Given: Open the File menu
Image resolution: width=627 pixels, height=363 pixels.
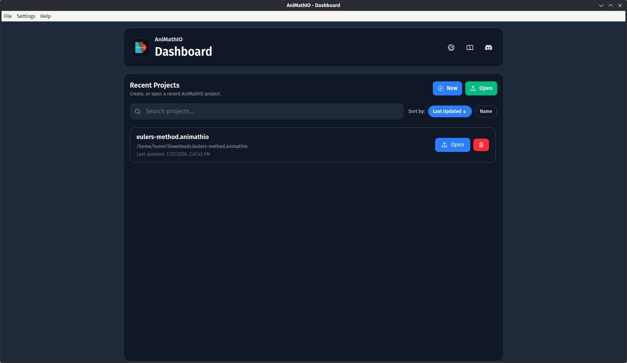Looking at the screenshot, I should point(8,16).
